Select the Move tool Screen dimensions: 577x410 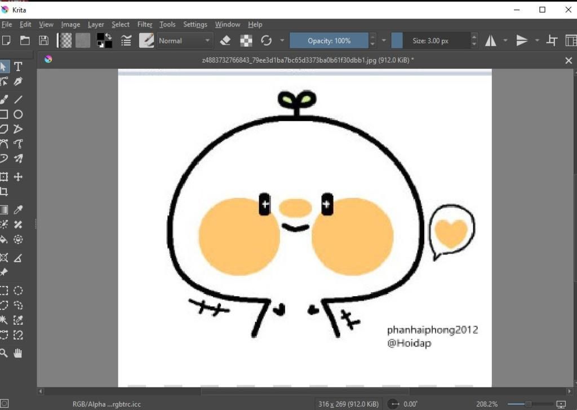[x=18, y=177]
